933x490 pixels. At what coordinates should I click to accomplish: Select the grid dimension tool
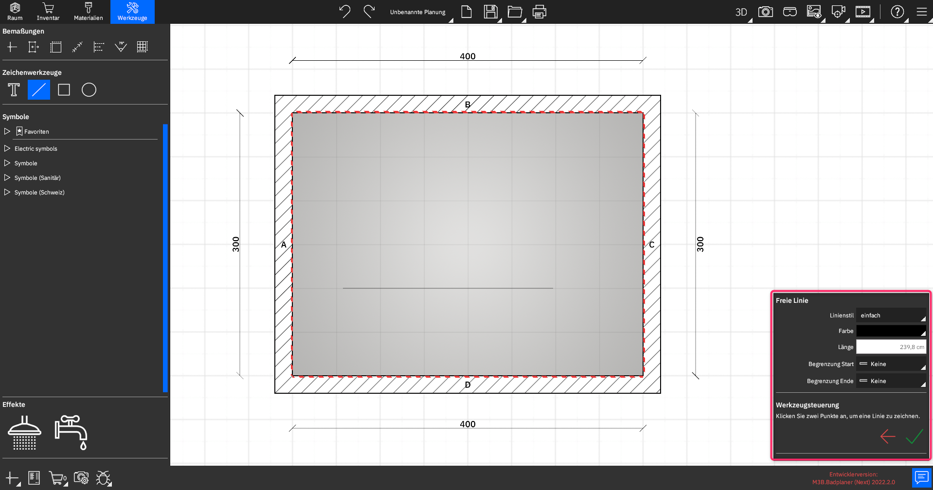coord(142,47)
